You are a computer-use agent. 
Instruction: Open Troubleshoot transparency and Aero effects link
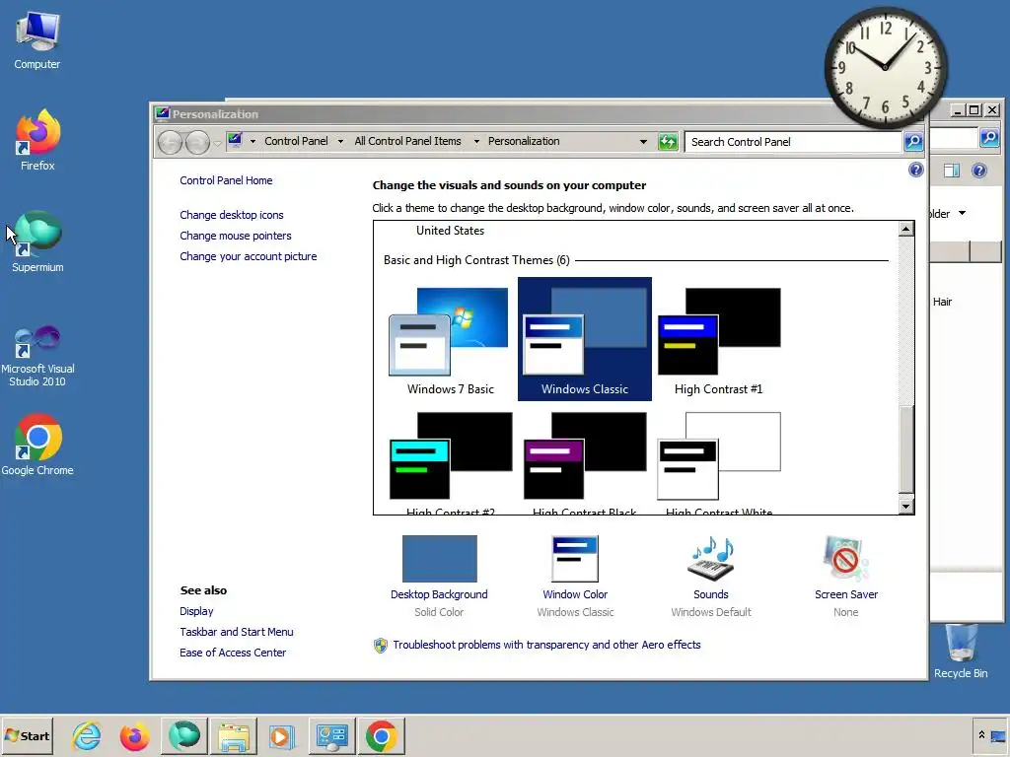pyautogui.click(x=546, y=645)
